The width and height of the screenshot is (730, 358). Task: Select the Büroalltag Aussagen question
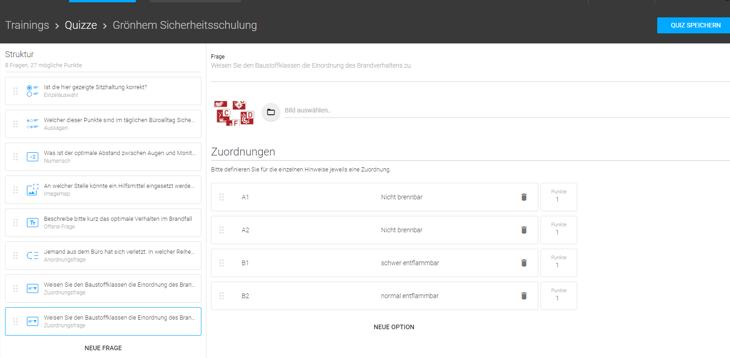click(x=103, y=124)
